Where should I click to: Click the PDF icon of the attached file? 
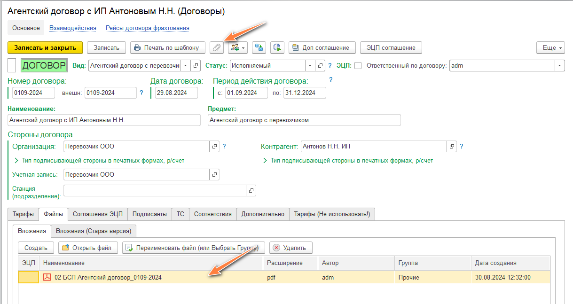click(x=47, y=277)
